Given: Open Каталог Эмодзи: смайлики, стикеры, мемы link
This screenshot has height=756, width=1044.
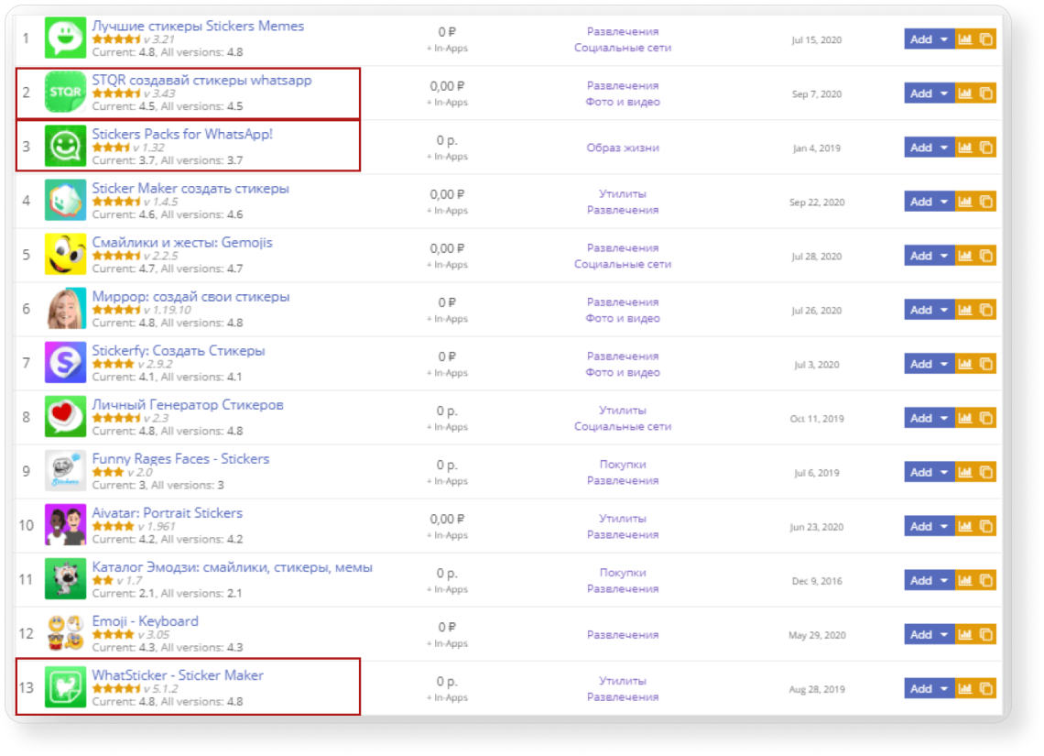Looking at the screenshot, I should point(233,567).
